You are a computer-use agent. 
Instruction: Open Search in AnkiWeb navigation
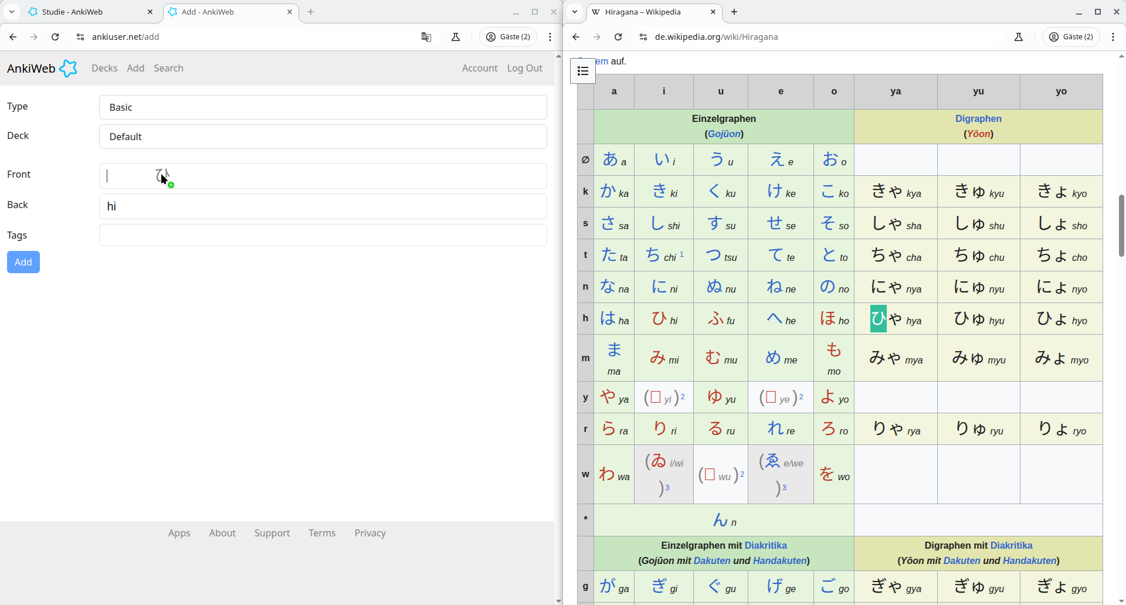[168, 68]
